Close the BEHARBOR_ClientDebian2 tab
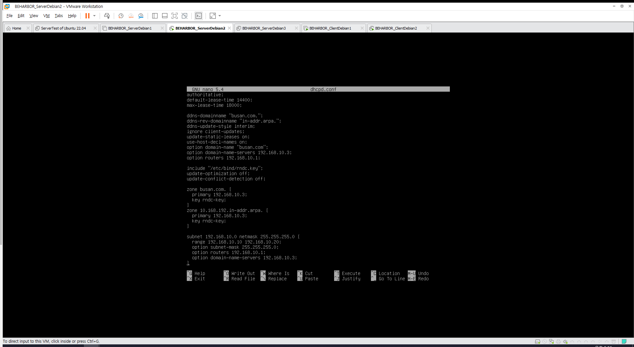 click(428, 28)
